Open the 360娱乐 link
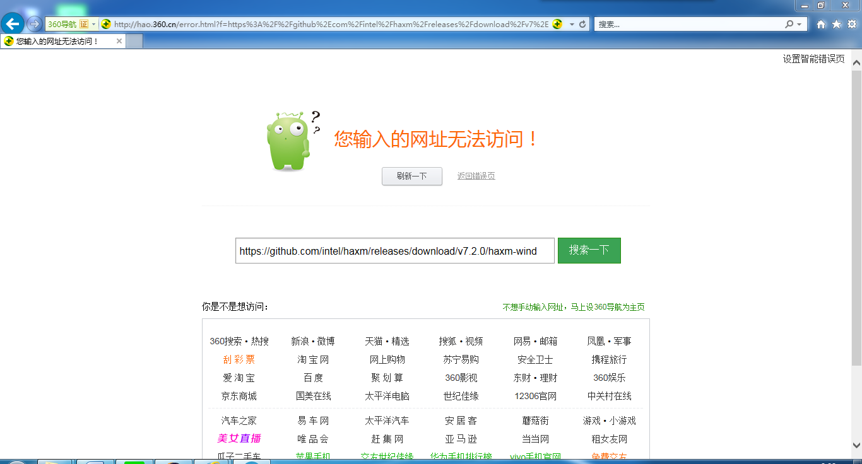The height and width of the screenshot is (464, 862). tap(609, 378)
